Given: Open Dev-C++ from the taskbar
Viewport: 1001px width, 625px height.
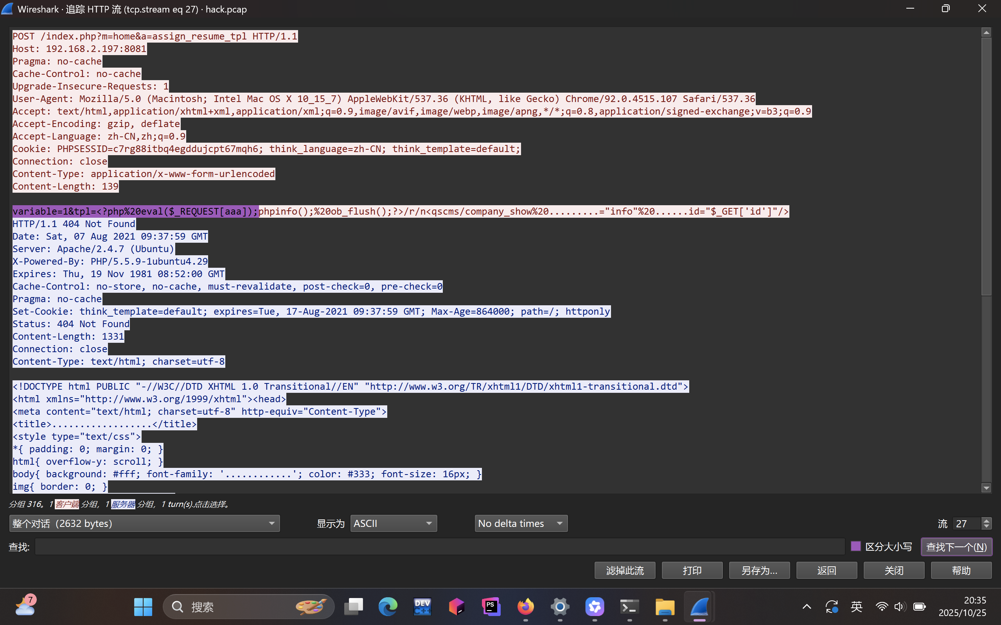Looking at the screenshot, I should (422, 607).
